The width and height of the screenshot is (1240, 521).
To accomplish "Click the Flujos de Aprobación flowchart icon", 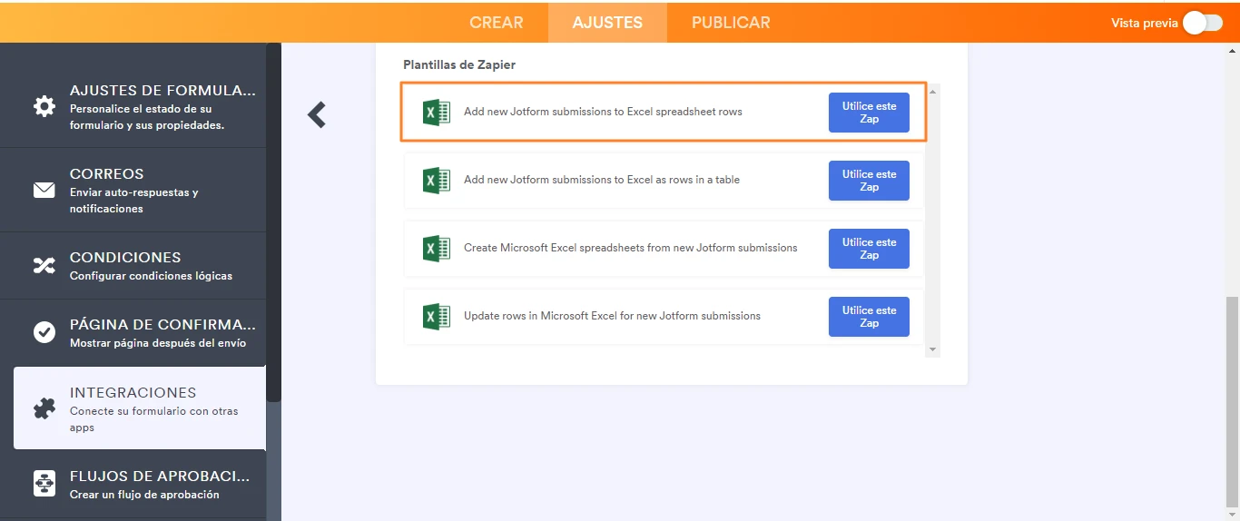I will (44, 484).
